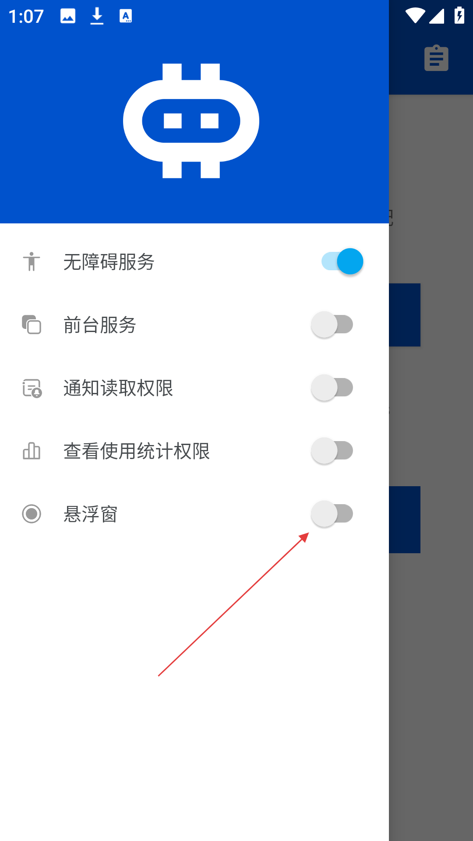The image size is (473, 841).
Task: Tap the floating window circle icon
Action: 32,514
